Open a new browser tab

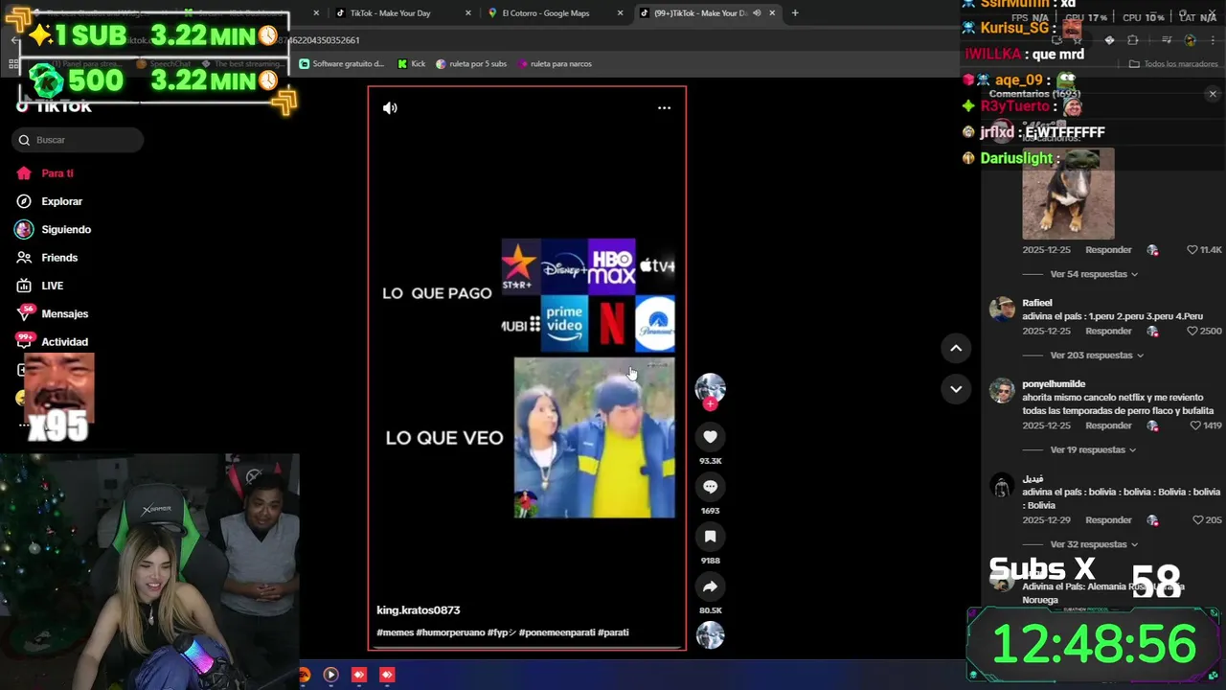pyautogui.click(x=795, y=13)
